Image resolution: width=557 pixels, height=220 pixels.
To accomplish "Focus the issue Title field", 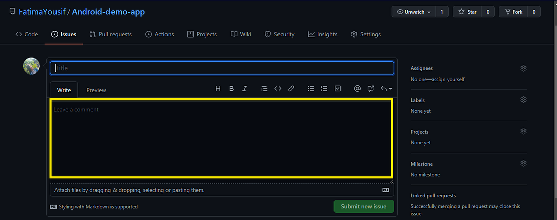I will point(222,68).
